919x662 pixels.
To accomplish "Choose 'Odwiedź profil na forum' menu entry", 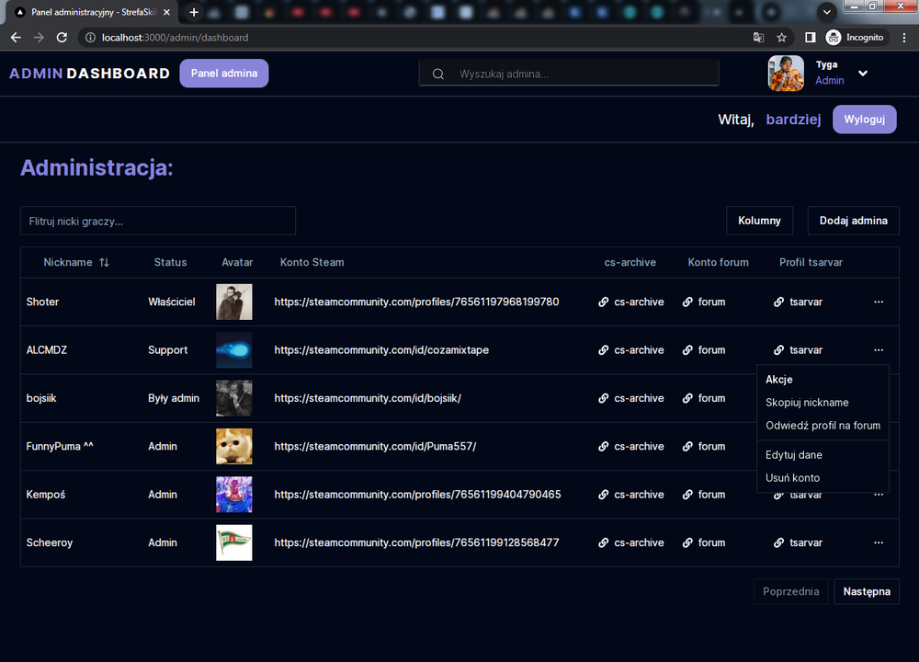I will pos(823,425).
